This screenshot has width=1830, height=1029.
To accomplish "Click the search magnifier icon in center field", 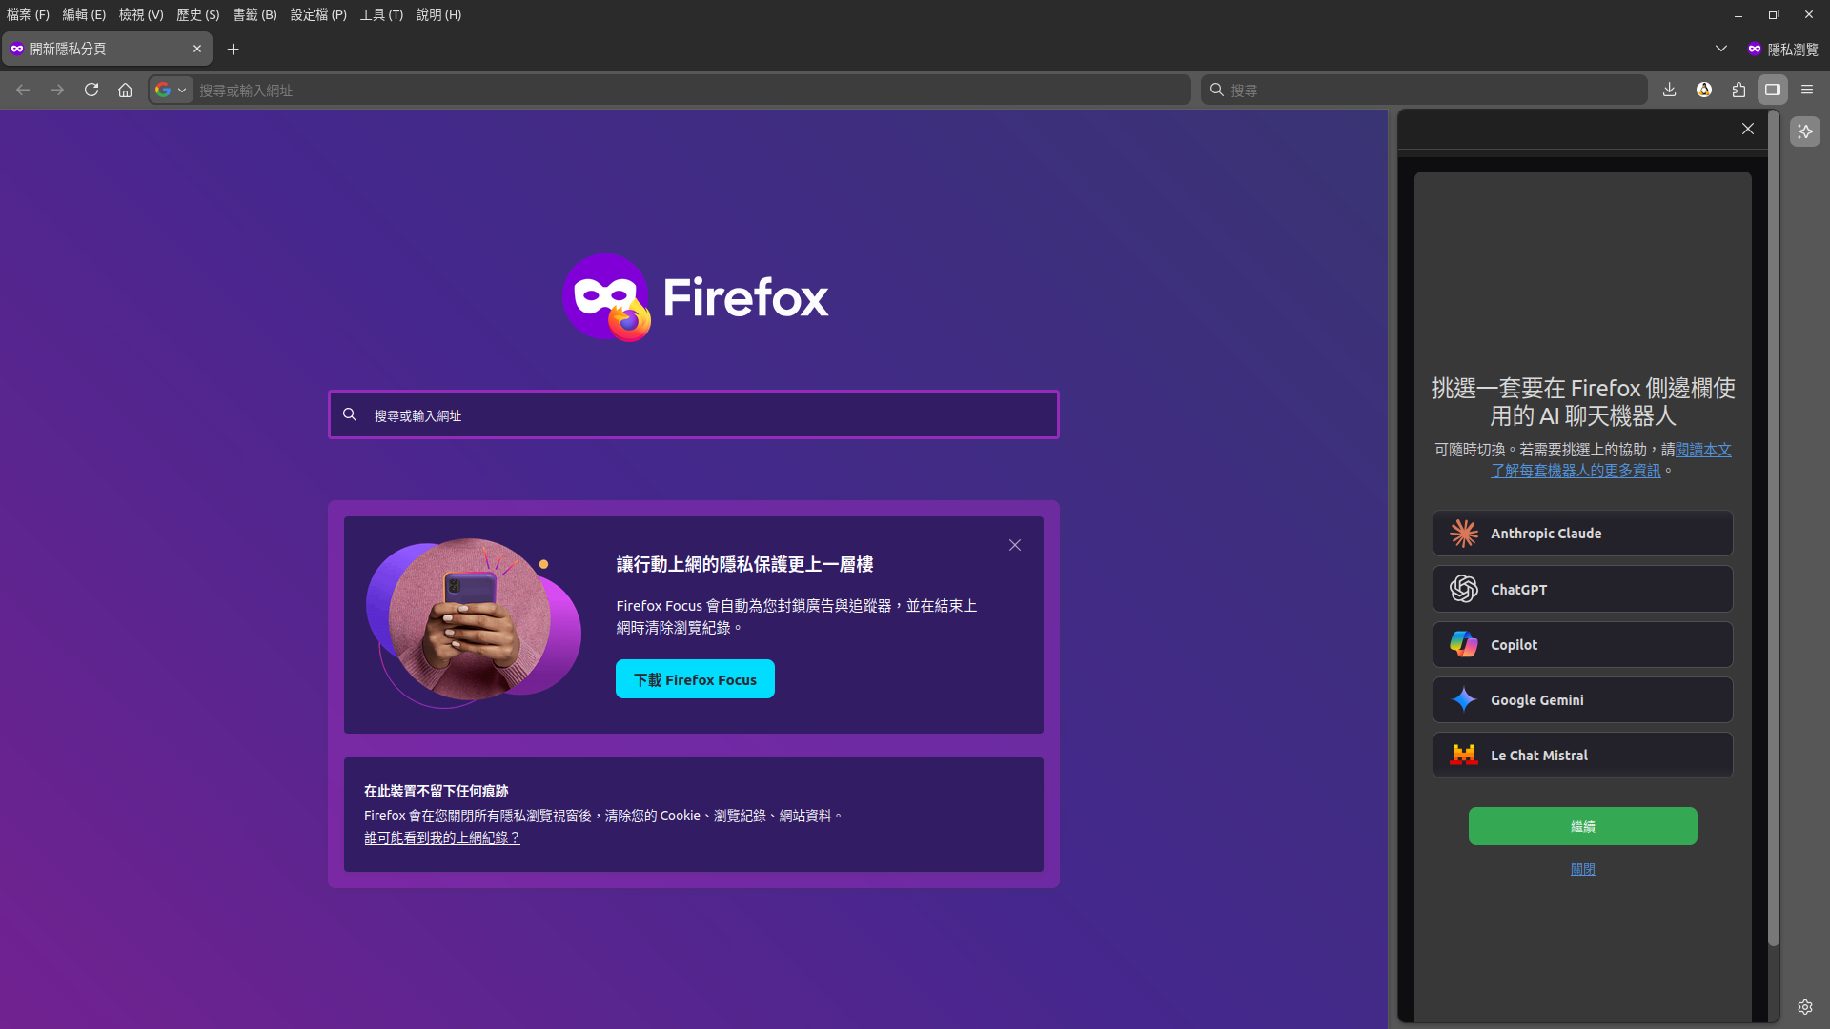I will (x=350, y=414).
